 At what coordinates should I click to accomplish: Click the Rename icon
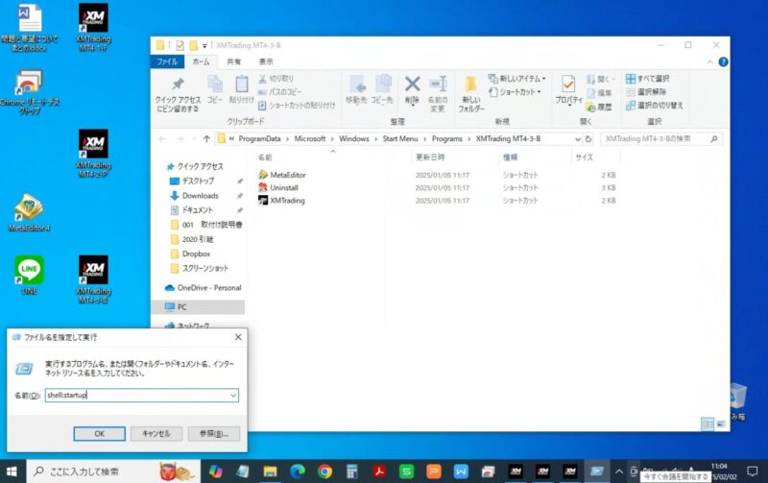(x=438, y=84)
